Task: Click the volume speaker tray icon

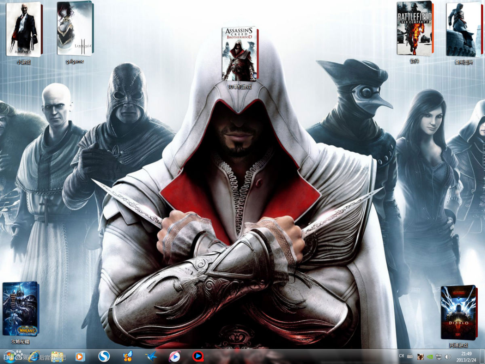Action: point(448,357)
